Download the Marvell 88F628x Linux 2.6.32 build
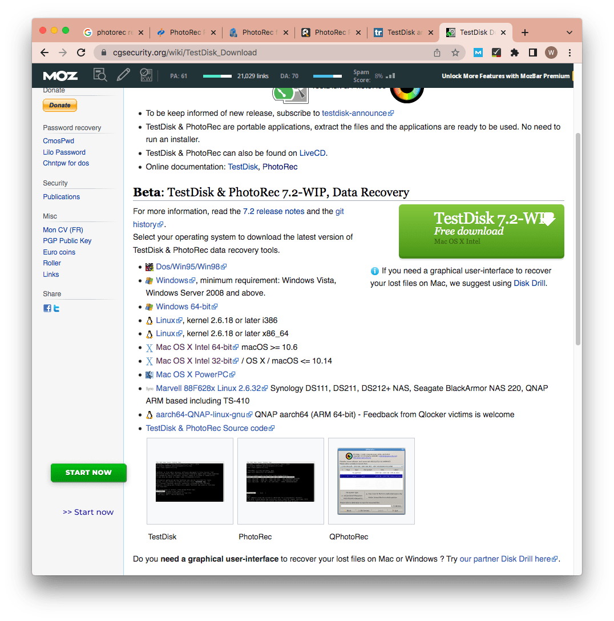Screen dimensions: 614x621 (x=211, y=389)
